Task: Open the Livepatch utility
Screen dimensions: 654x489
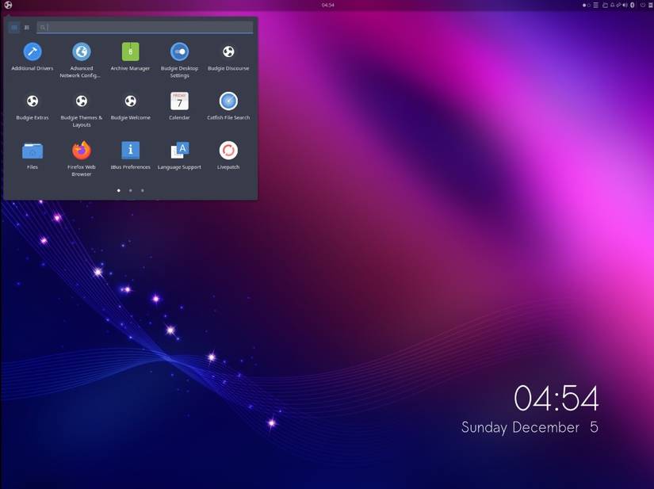Action: click(228, 151)
